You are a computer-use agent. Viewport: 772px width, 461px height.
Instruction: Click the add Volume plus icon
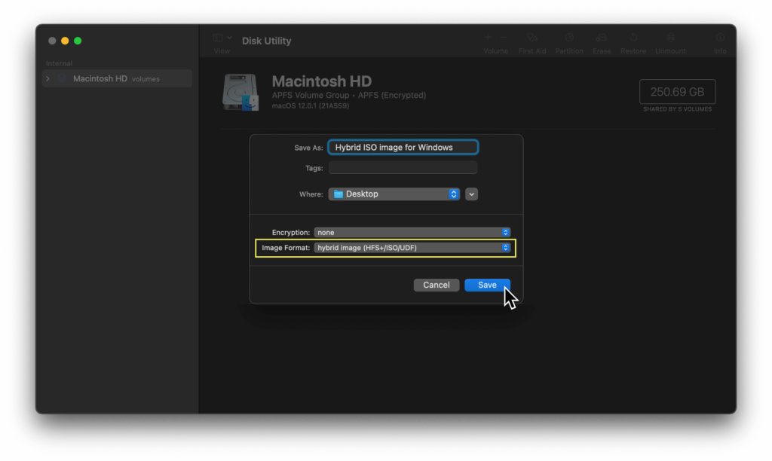point(488,38)
